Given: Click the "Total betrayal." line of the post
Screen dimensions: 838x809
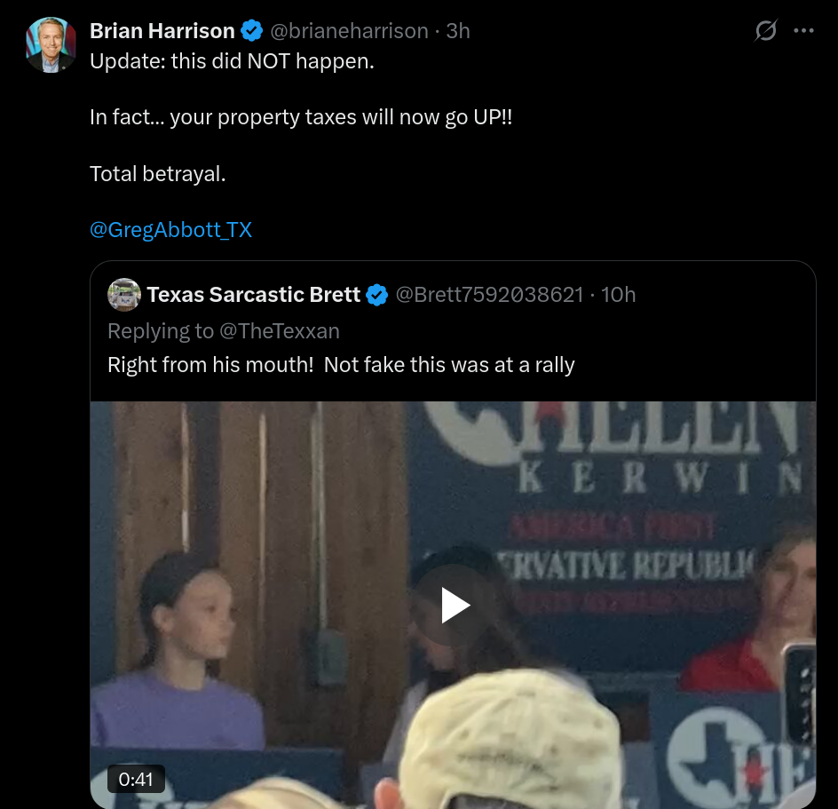Looking at the screenshot, I should [158, 174].
